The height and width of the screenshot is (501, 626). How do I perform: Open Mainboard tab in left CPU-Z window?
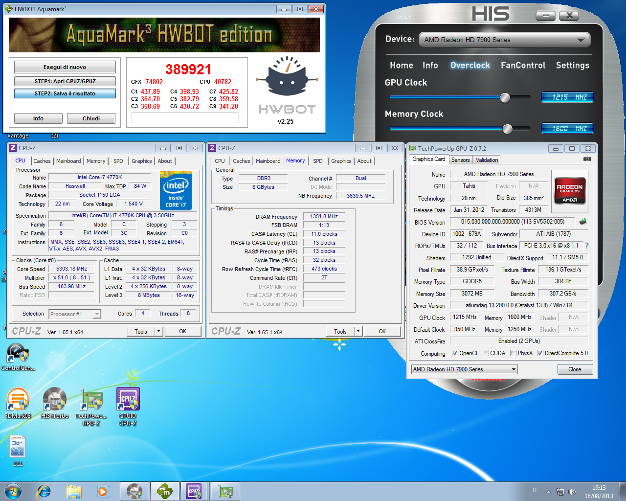pyautogui.click(x=68, y=161)
